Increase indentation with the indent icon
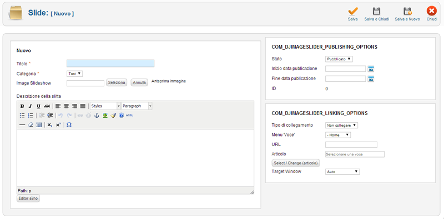The height and width of the screenshot is (219, 444). click(50, 116)
